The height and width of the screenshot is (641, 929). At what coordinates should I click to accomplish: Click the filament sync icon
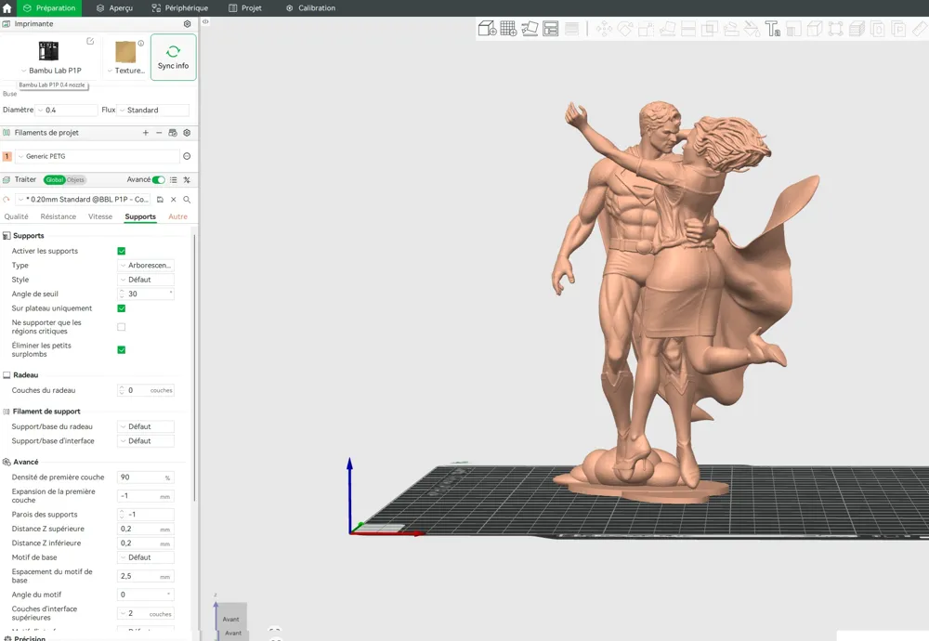[173, 133]
